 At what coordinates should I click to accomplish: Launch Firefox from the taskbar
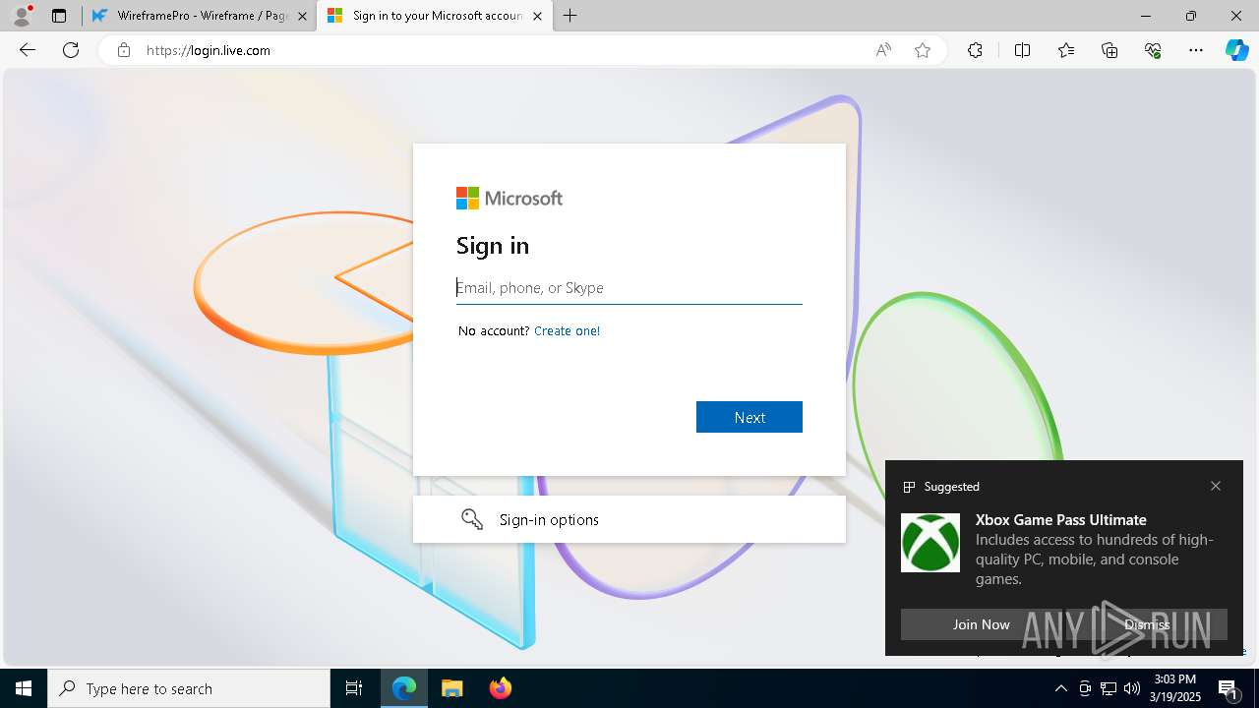[x=500, y=688]
